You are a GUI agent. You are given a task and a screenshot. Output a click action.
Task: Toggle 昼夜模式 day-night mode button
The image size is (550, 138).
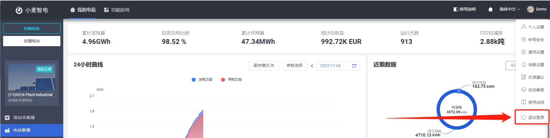(264, 66)
